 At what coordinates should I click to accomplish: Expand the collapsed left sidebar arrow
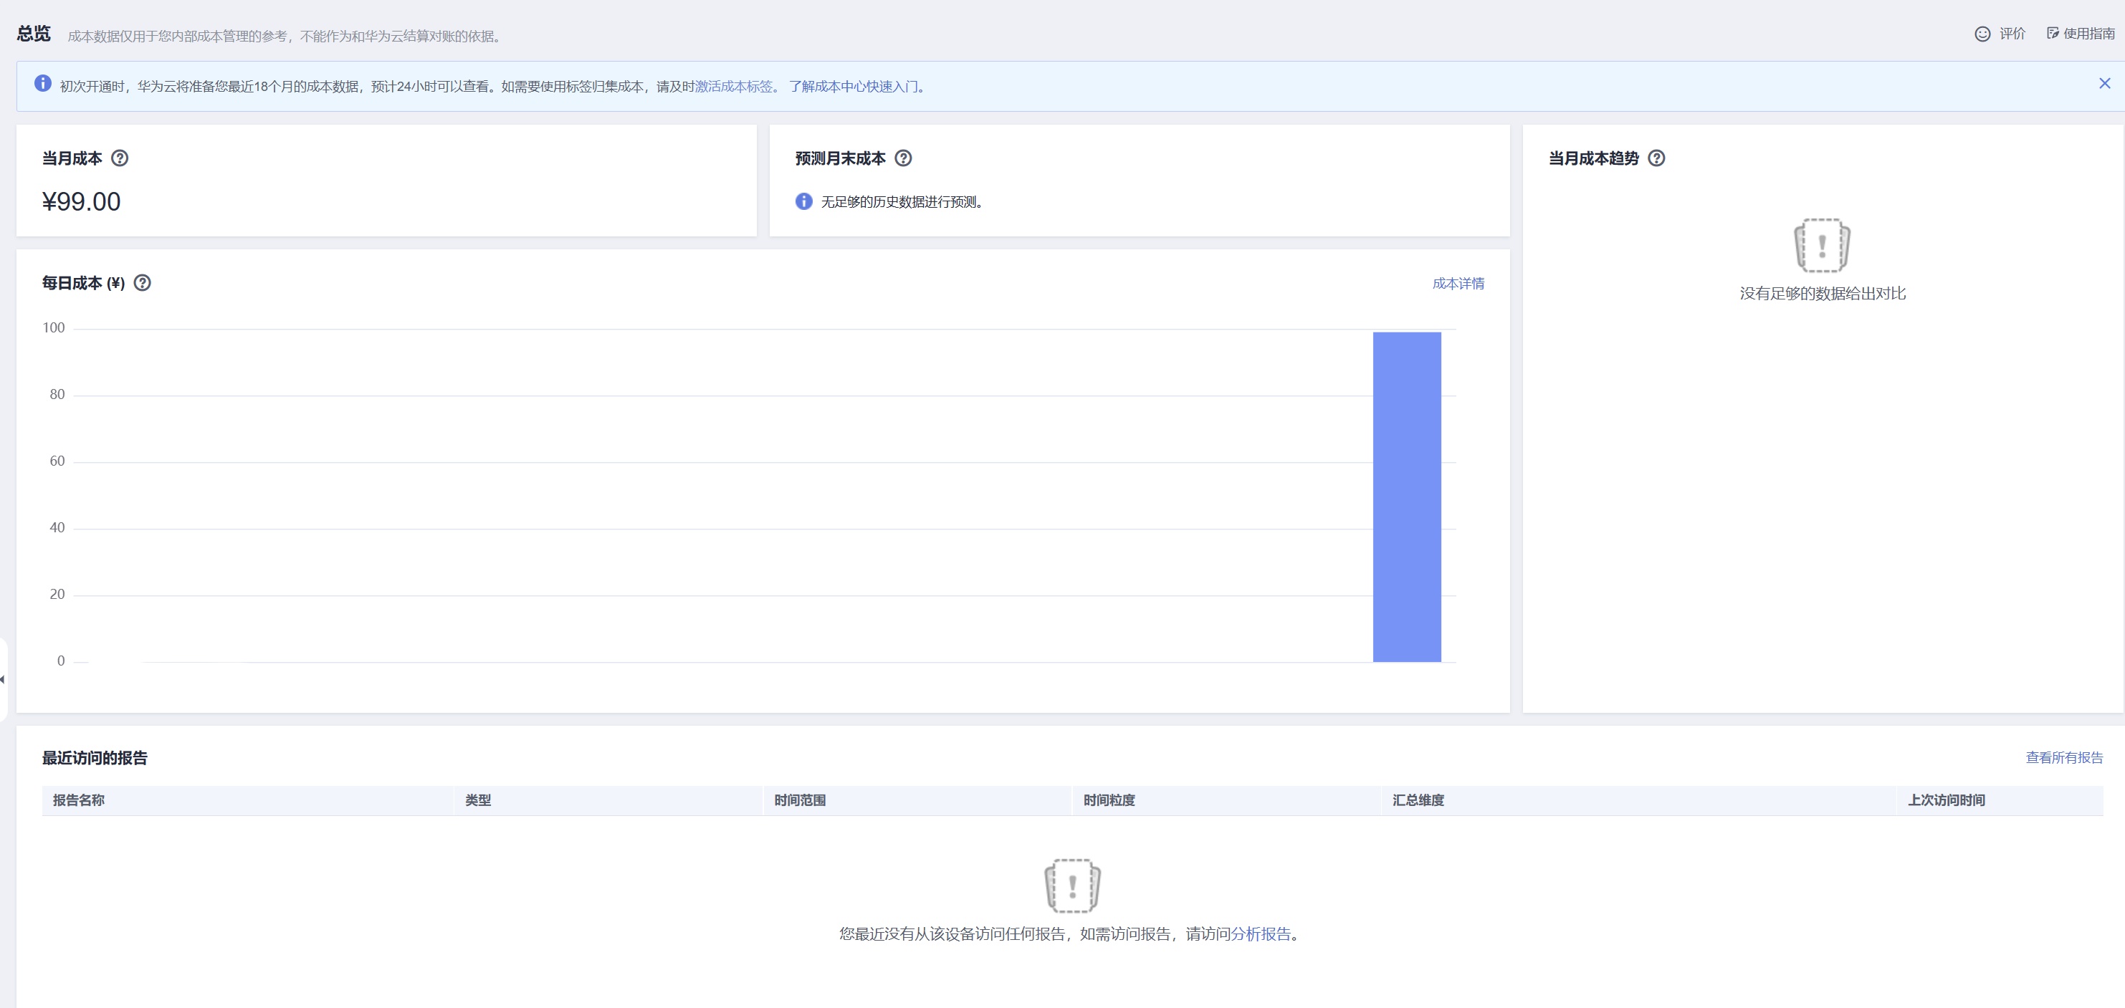pyautogui.click(x=2, y=680)
